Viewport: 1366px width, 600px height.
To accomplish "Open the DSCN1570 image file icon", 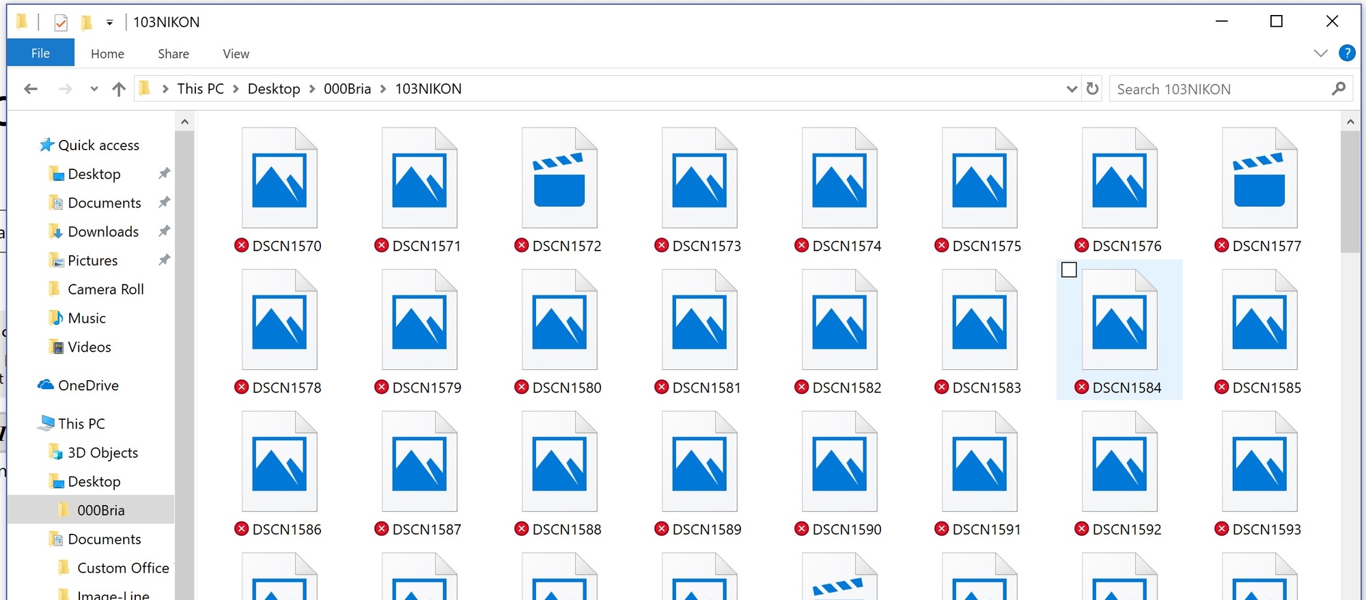I will tap(279, 177).
